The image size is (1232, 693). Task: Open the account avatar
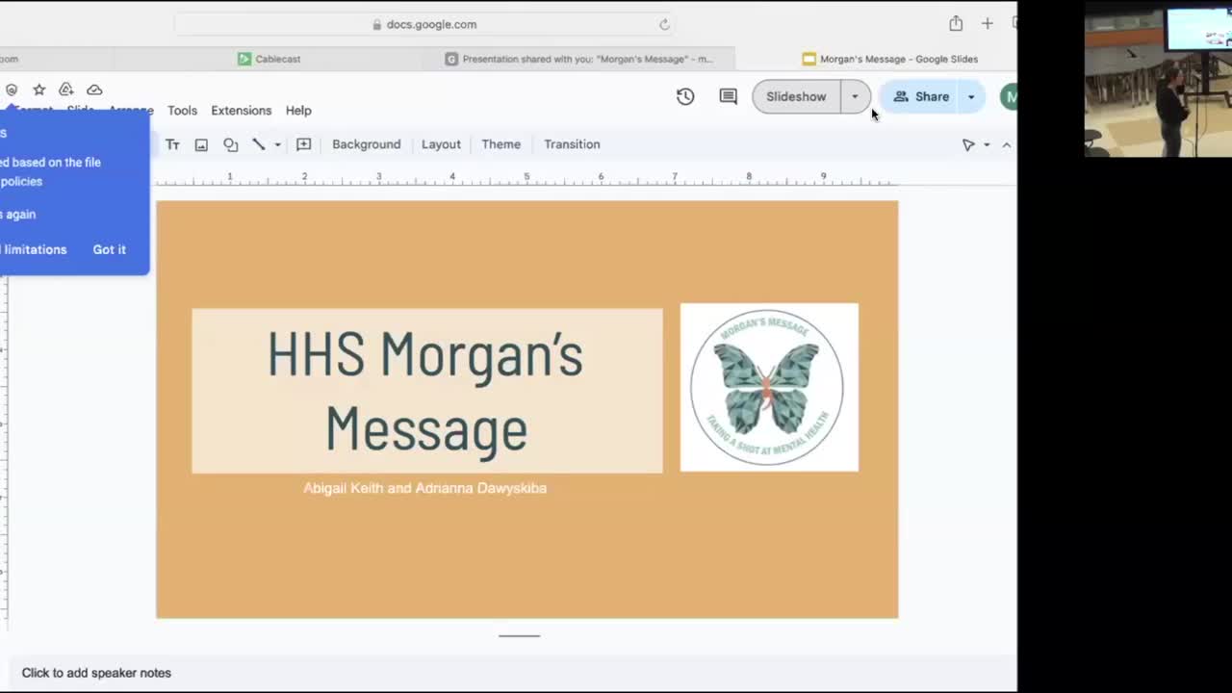[x=1009, y=96]
